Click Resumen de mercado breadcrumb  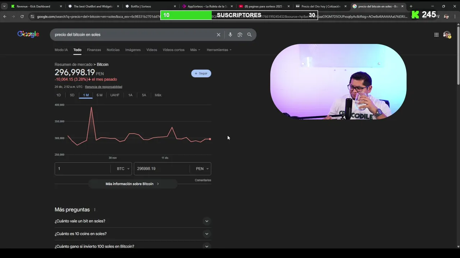pos(73,64)
